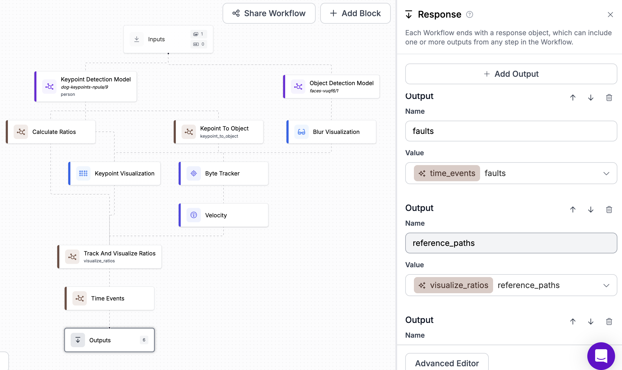Expand the time_events faults value dropdown
Image resolution: width=622 pixels, height=370 pixels.
(606, 173)
